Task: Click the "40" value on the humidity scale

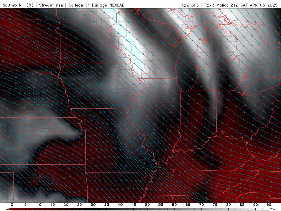Action: (x=120, y=205)
